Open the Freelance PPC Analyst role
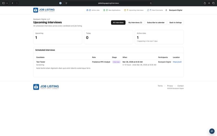The height and width of the screenshot is (136, 217). click(x=101, y=62)
